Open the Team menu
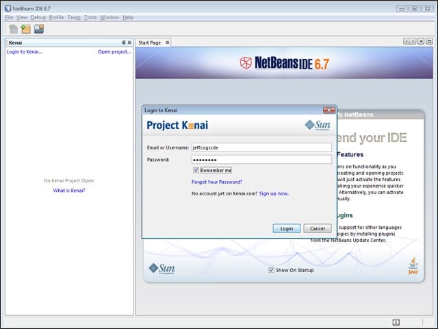Image resolution: width=438 pixels, height=329 pixels. 74,17
